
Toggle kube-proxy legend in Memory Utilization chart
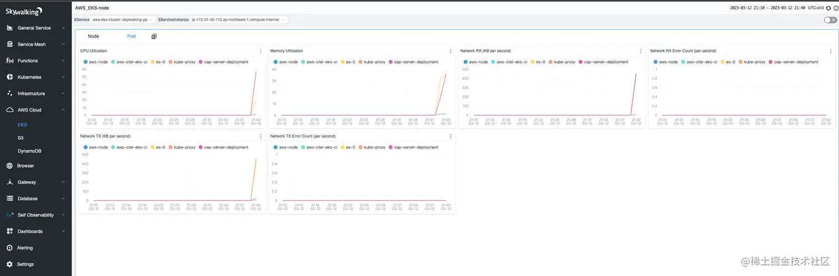(371, 62)
